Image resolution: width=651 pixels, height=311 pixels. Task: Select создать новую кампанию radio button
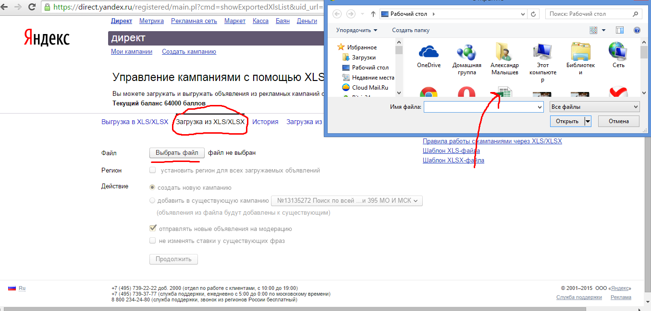click(153, 188)
